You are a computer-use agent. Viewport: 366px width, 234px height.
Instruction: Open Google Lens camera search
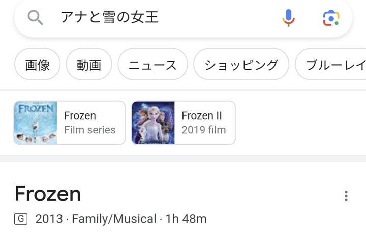(331, 18)
